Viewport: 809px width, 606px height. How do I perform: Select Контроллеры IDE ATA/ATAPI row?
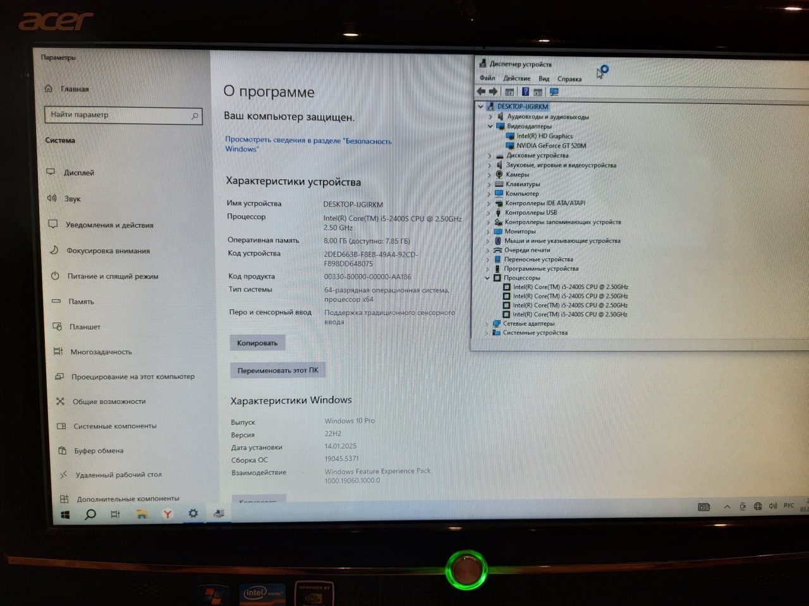[x=545, y=203]
